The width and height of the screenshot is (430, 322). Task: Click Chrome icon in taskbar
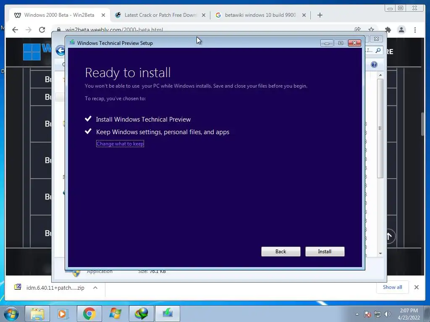click(x=89, y=314)
